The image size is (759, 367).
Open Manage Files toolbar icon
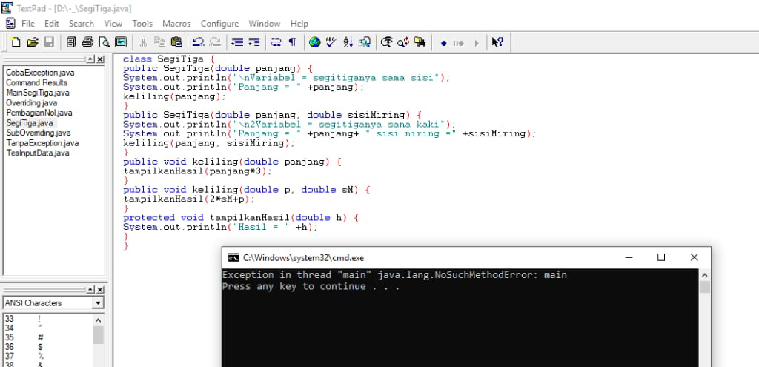point(71,42)
